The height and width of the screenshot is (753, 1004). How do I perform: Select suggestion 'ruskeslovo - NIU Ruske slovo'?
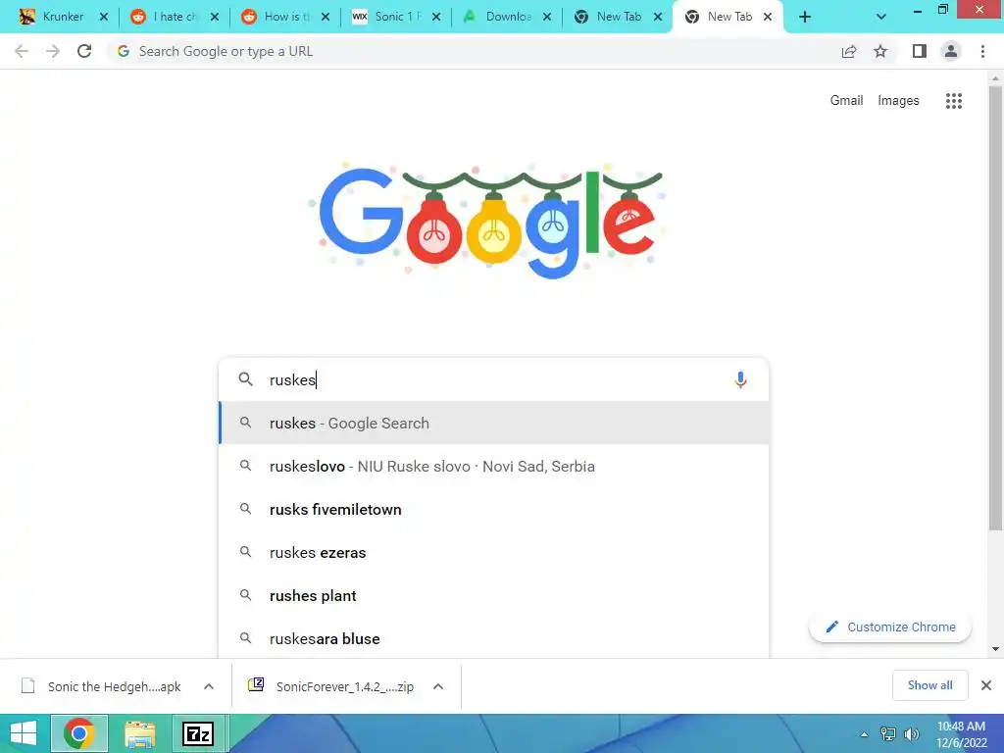494,466
